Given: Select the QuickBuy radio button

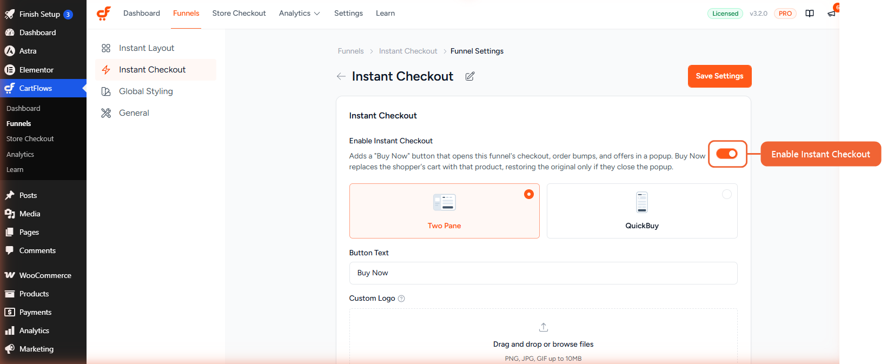Looking at the screenshot, I should click(727, 194).
